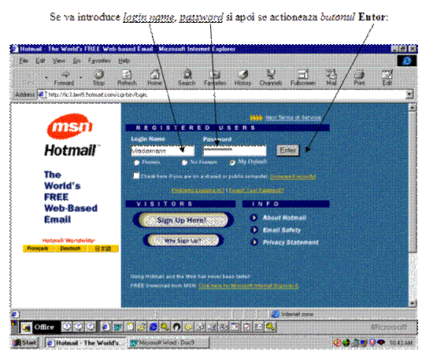This screenshot has width=422, height=355.
Task: Open the View menu
Action: [59, 61]
